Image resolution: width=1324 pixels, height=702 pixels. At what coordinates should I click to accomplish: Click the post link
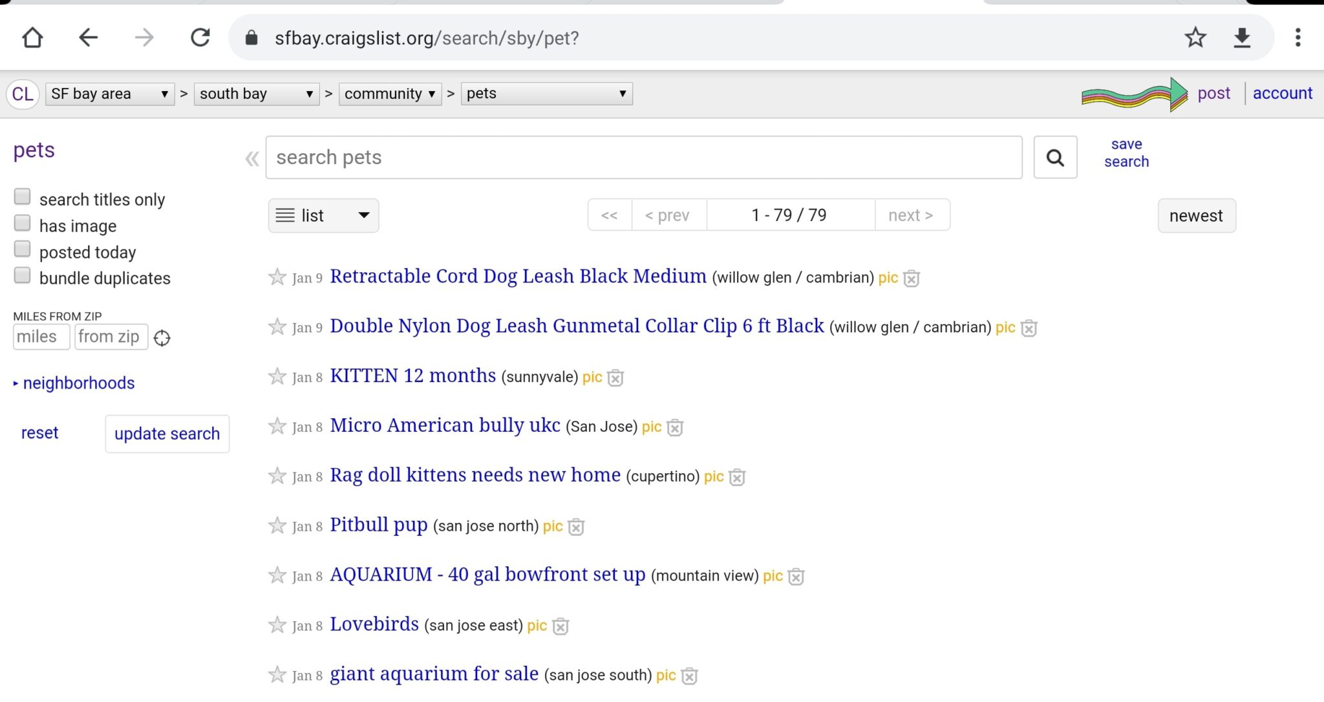1213,93
